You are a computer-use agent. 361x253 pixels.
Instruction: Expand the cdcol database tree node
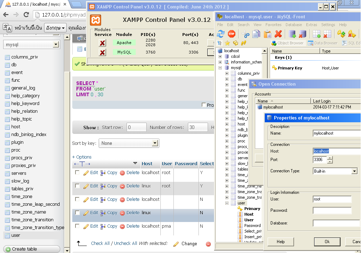coord(220,56)
